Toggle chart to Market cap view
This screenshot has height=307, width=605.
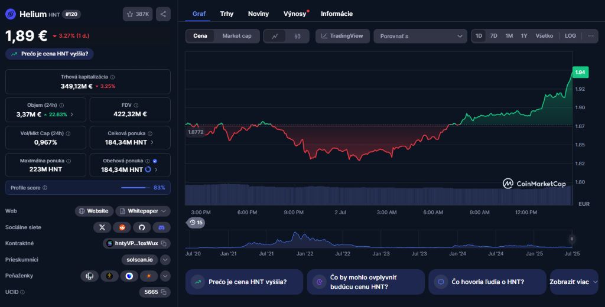(237, 36)
